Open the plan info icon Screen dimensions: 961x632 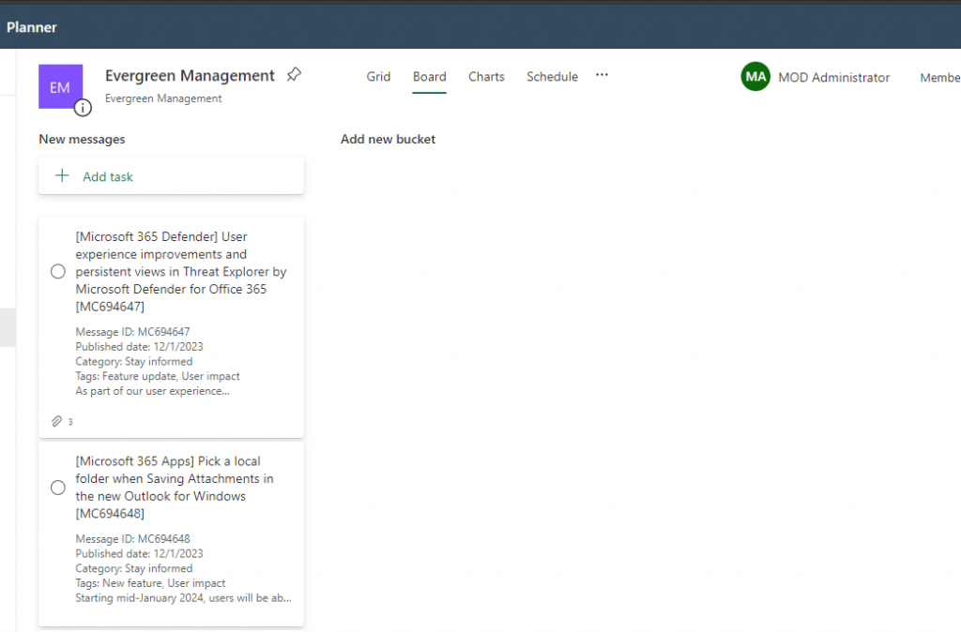pyautogui.click(x=84, y=108)
